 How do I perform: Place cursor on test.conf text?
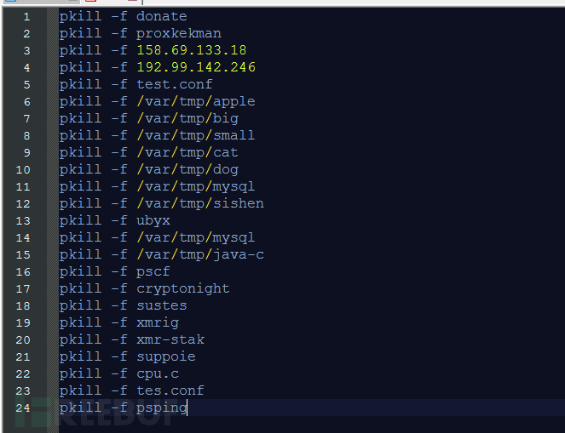pyautogui.click(x=174, y=84)
